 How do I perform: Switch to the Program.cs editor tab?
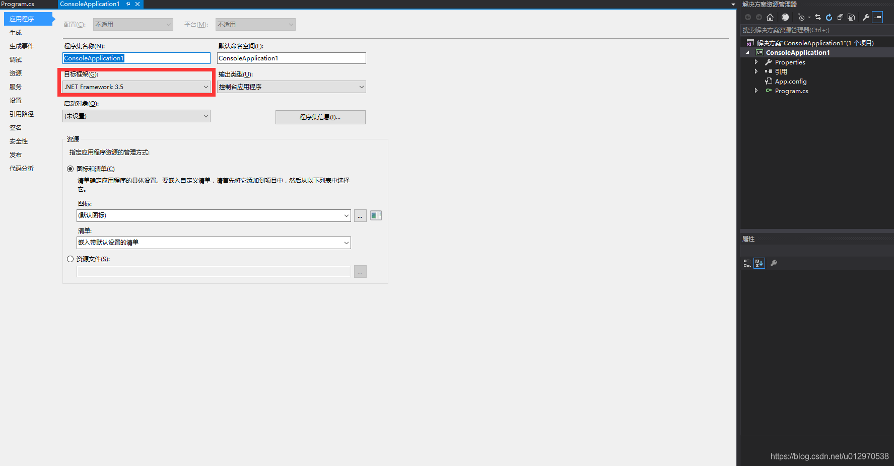(18, 4)
